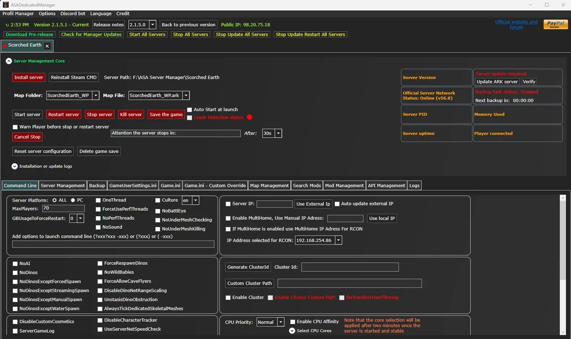
Task: Click the Server IP input field
Action: pyautogui.click(x=274, y=204)
